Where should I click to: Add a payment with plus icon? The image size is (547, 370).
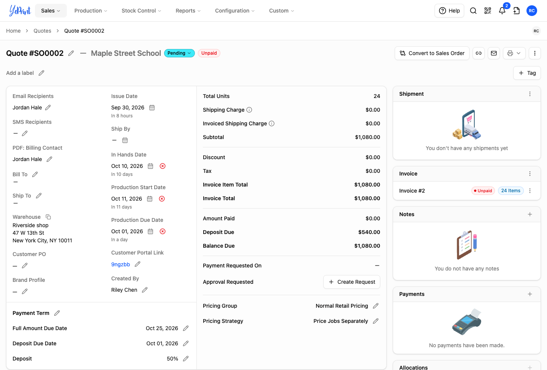(530, 294)
